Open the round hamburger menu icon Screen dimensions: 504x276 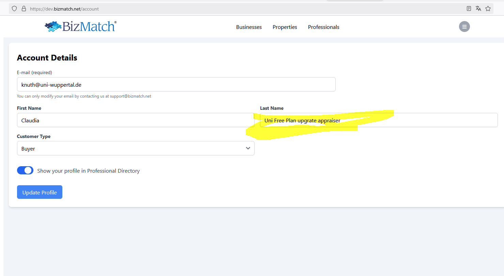coord(464,27)
